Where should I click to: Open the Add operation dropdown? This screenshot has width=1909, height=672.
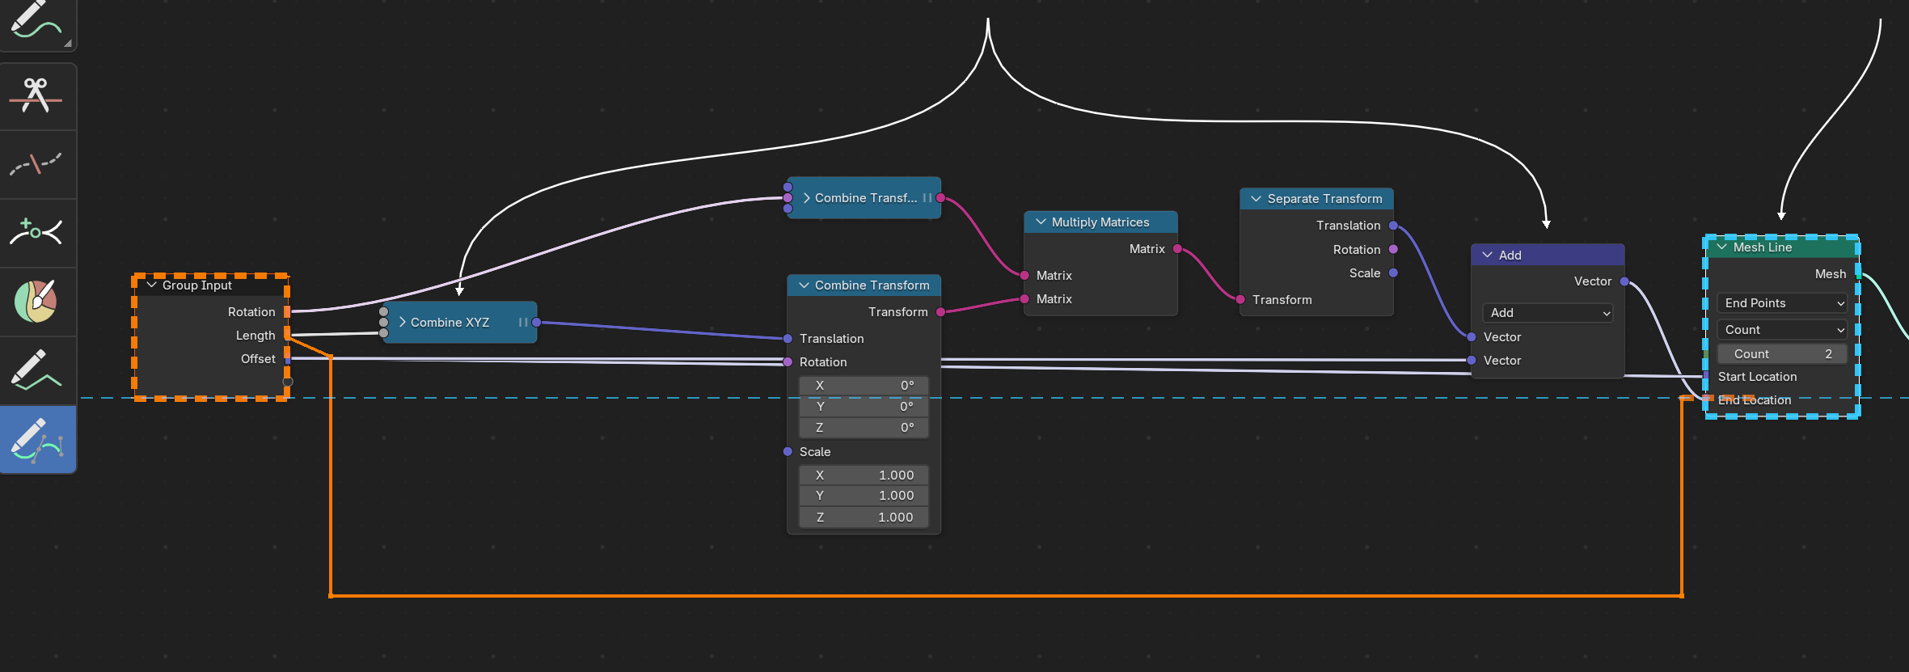1548,313
